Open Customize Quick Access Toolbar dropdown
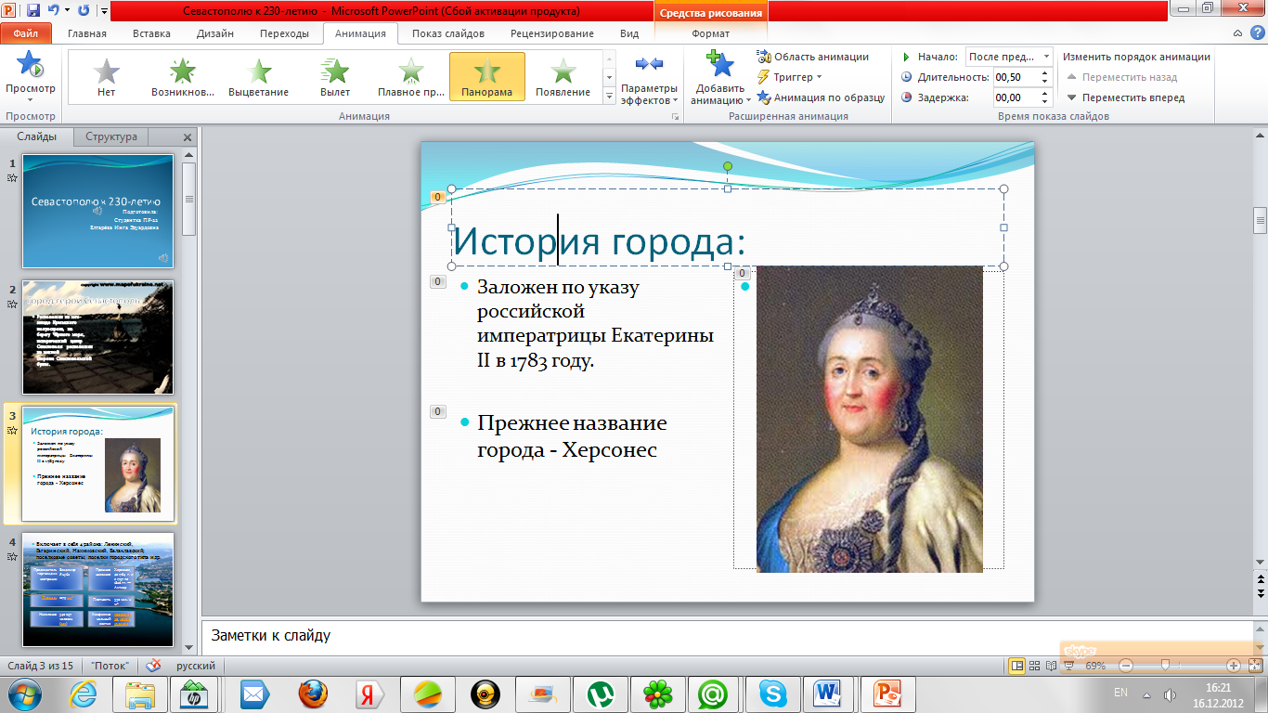Viewport: 1268px width, 713px height. [x=103, y=12]
